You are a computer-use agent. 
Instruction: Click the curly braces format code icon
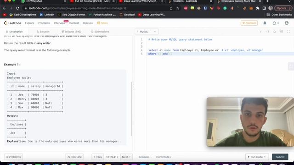point(267,32)
